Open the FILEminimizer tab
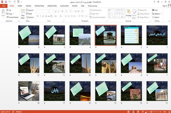The width and height of the screenshot is (171, 113). [x=92, y=6]
